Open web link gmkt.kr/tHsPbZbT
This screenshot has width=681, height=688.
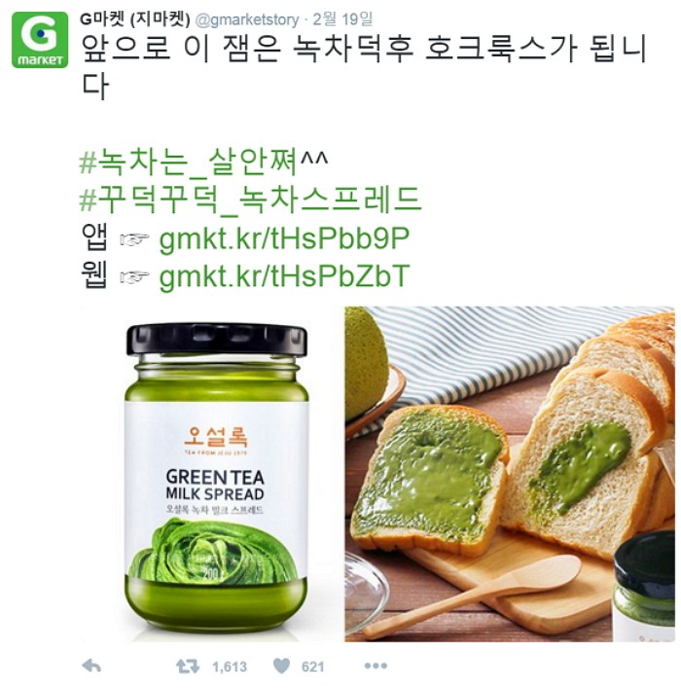coord(284,276)
